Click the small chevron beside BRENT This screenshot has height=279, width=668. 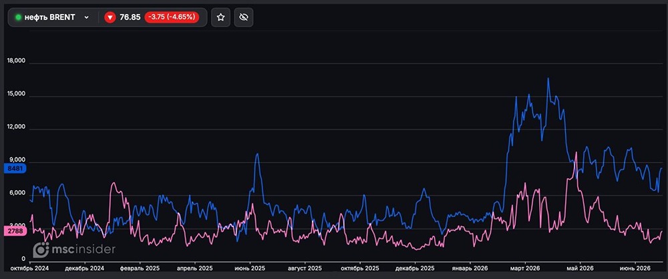[86, 17]
